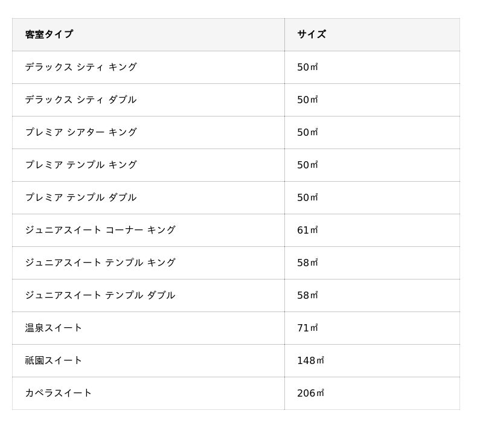Select the size cell for ジュニアスイート テンプル ダブル

[x=307, y=295]
